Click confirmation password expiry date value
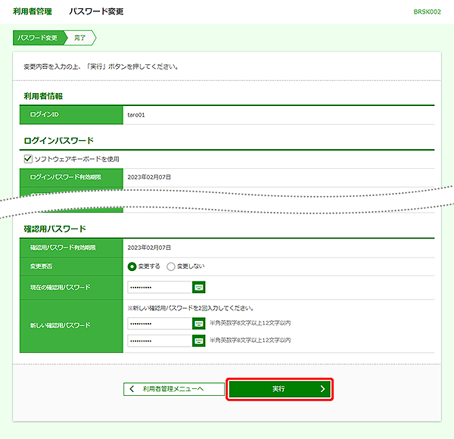454x439 pixels. [x=149, y=248]
